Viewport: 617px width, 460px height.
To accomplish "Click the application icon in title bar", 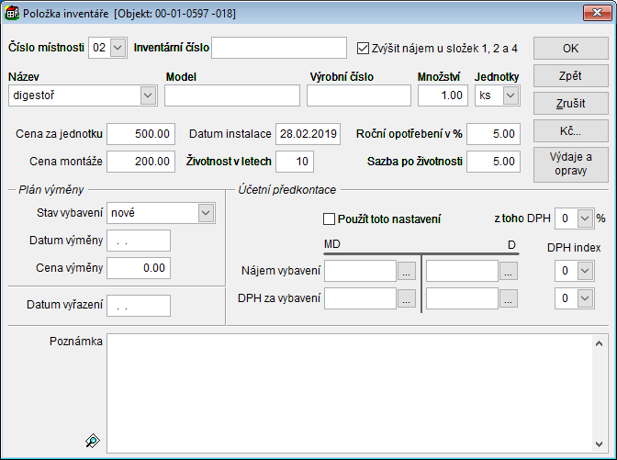I will pyautogui.click(x=14, y=14).
